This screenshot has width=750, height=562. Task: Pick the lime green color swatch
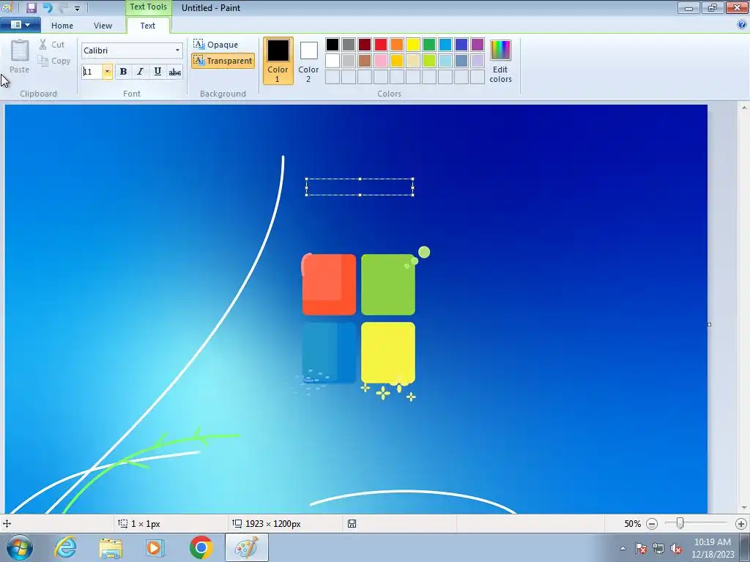[429, 61]
